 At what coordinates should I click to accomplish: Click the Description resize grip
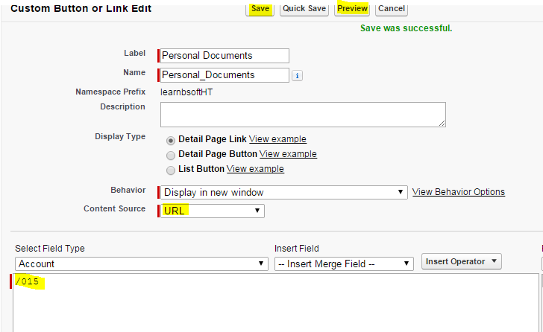[442, 124]
